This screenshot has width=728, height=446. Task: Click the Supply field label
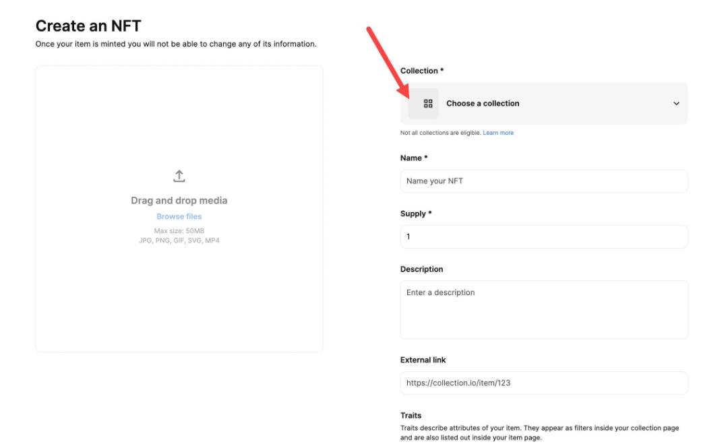click(415, 214)
